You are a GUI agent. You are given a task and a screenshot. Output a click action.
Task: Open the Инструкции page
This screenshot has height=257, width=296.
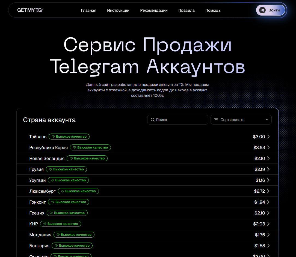118,10
